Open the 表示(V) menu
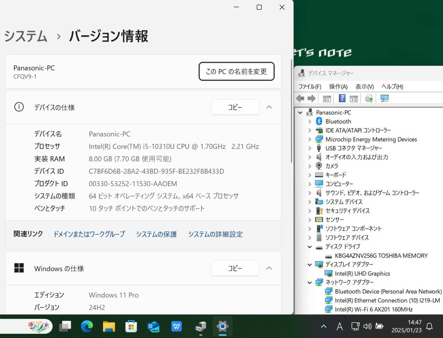This screenshot has height=338, width=443. (364, 86)
